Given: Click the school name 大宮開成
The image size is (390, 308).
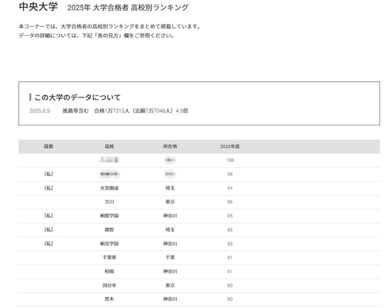Looking at the screenshot, I should 109,188.
